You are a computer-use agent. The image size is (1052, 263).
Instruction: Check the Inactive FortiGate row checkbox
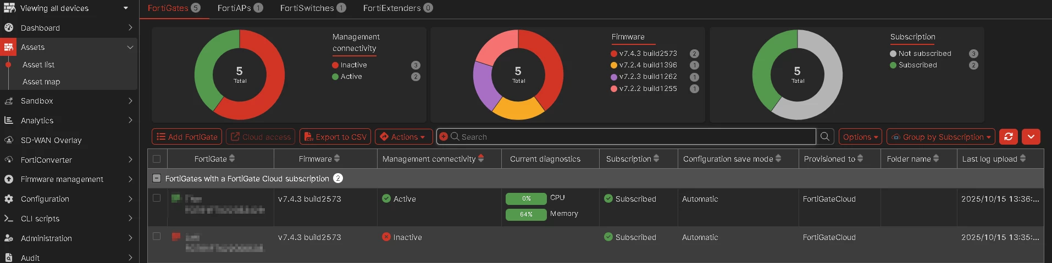pos(157,236)
